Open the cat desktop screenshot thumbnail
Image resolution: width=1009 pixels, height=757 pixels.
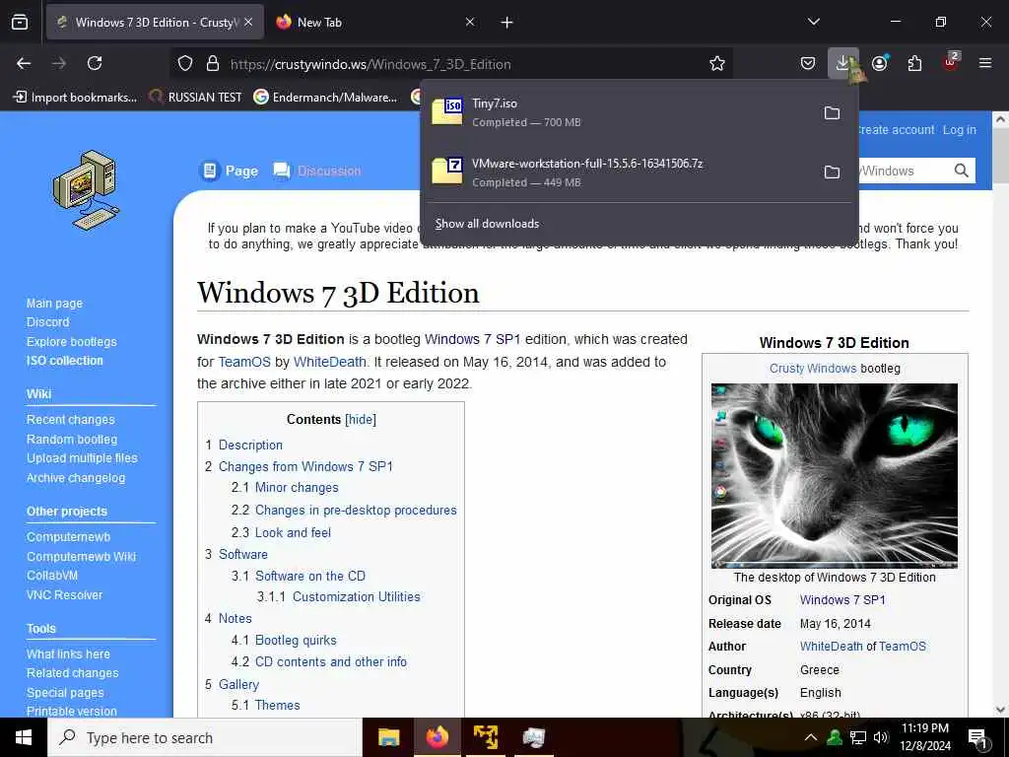pyautogui.click(x=834, y=476)
